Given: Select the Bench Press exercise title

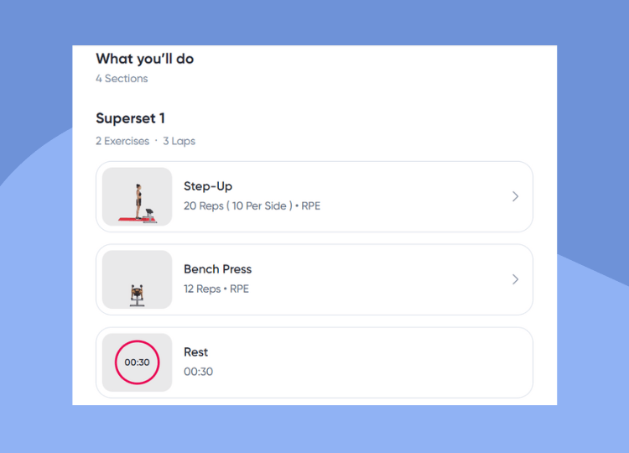Looking at the screenshot, I should coord(218,268).
